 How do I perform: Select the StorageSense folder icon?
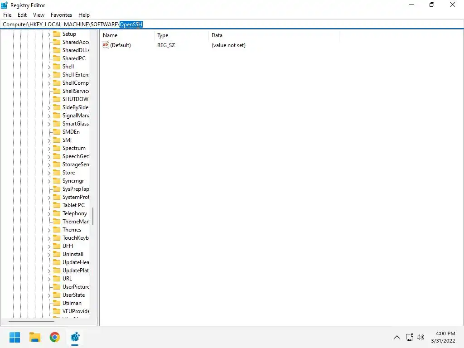(x=57, y=164)
